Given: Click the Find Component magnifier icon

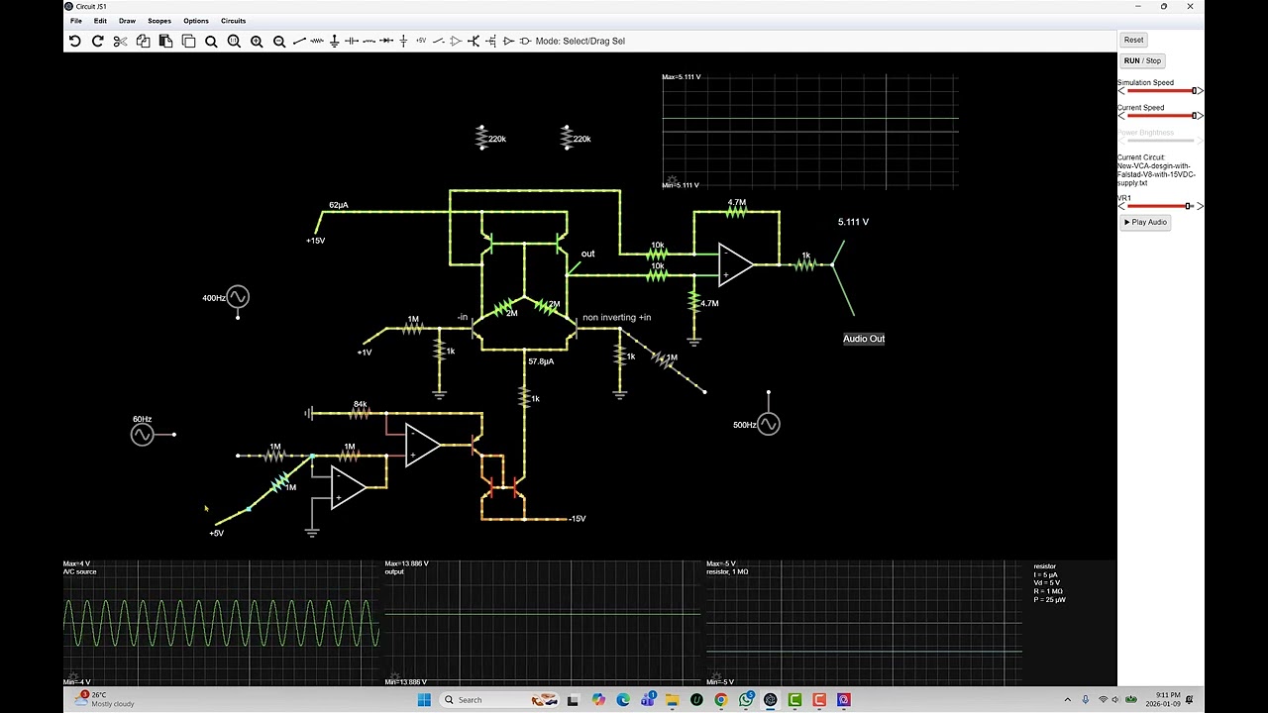Looking at the screenshot, I should [211, 41].
